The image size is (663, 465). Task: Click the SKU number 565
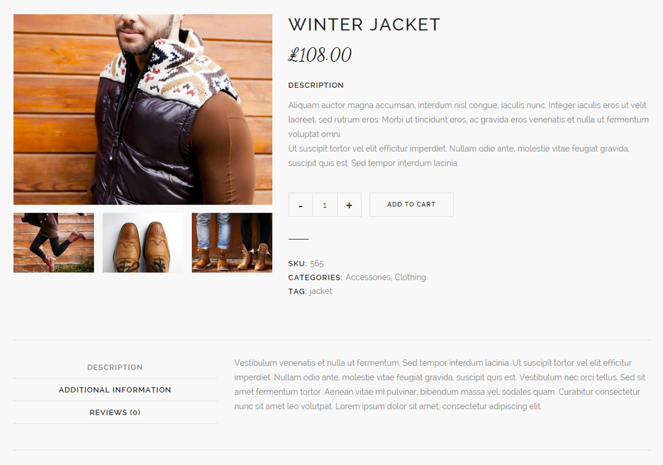(x=317, y=263)
